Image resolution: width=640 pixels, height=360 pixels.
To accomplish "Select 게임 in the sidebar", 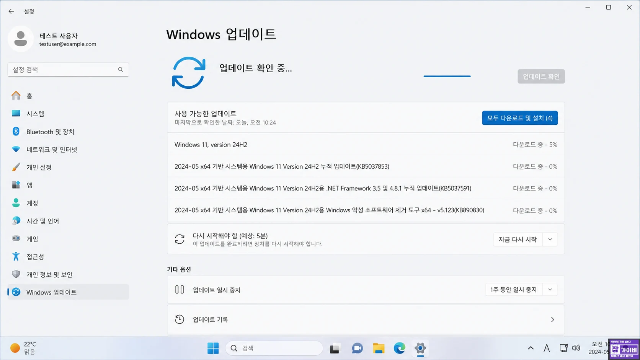I will point(68,239).
